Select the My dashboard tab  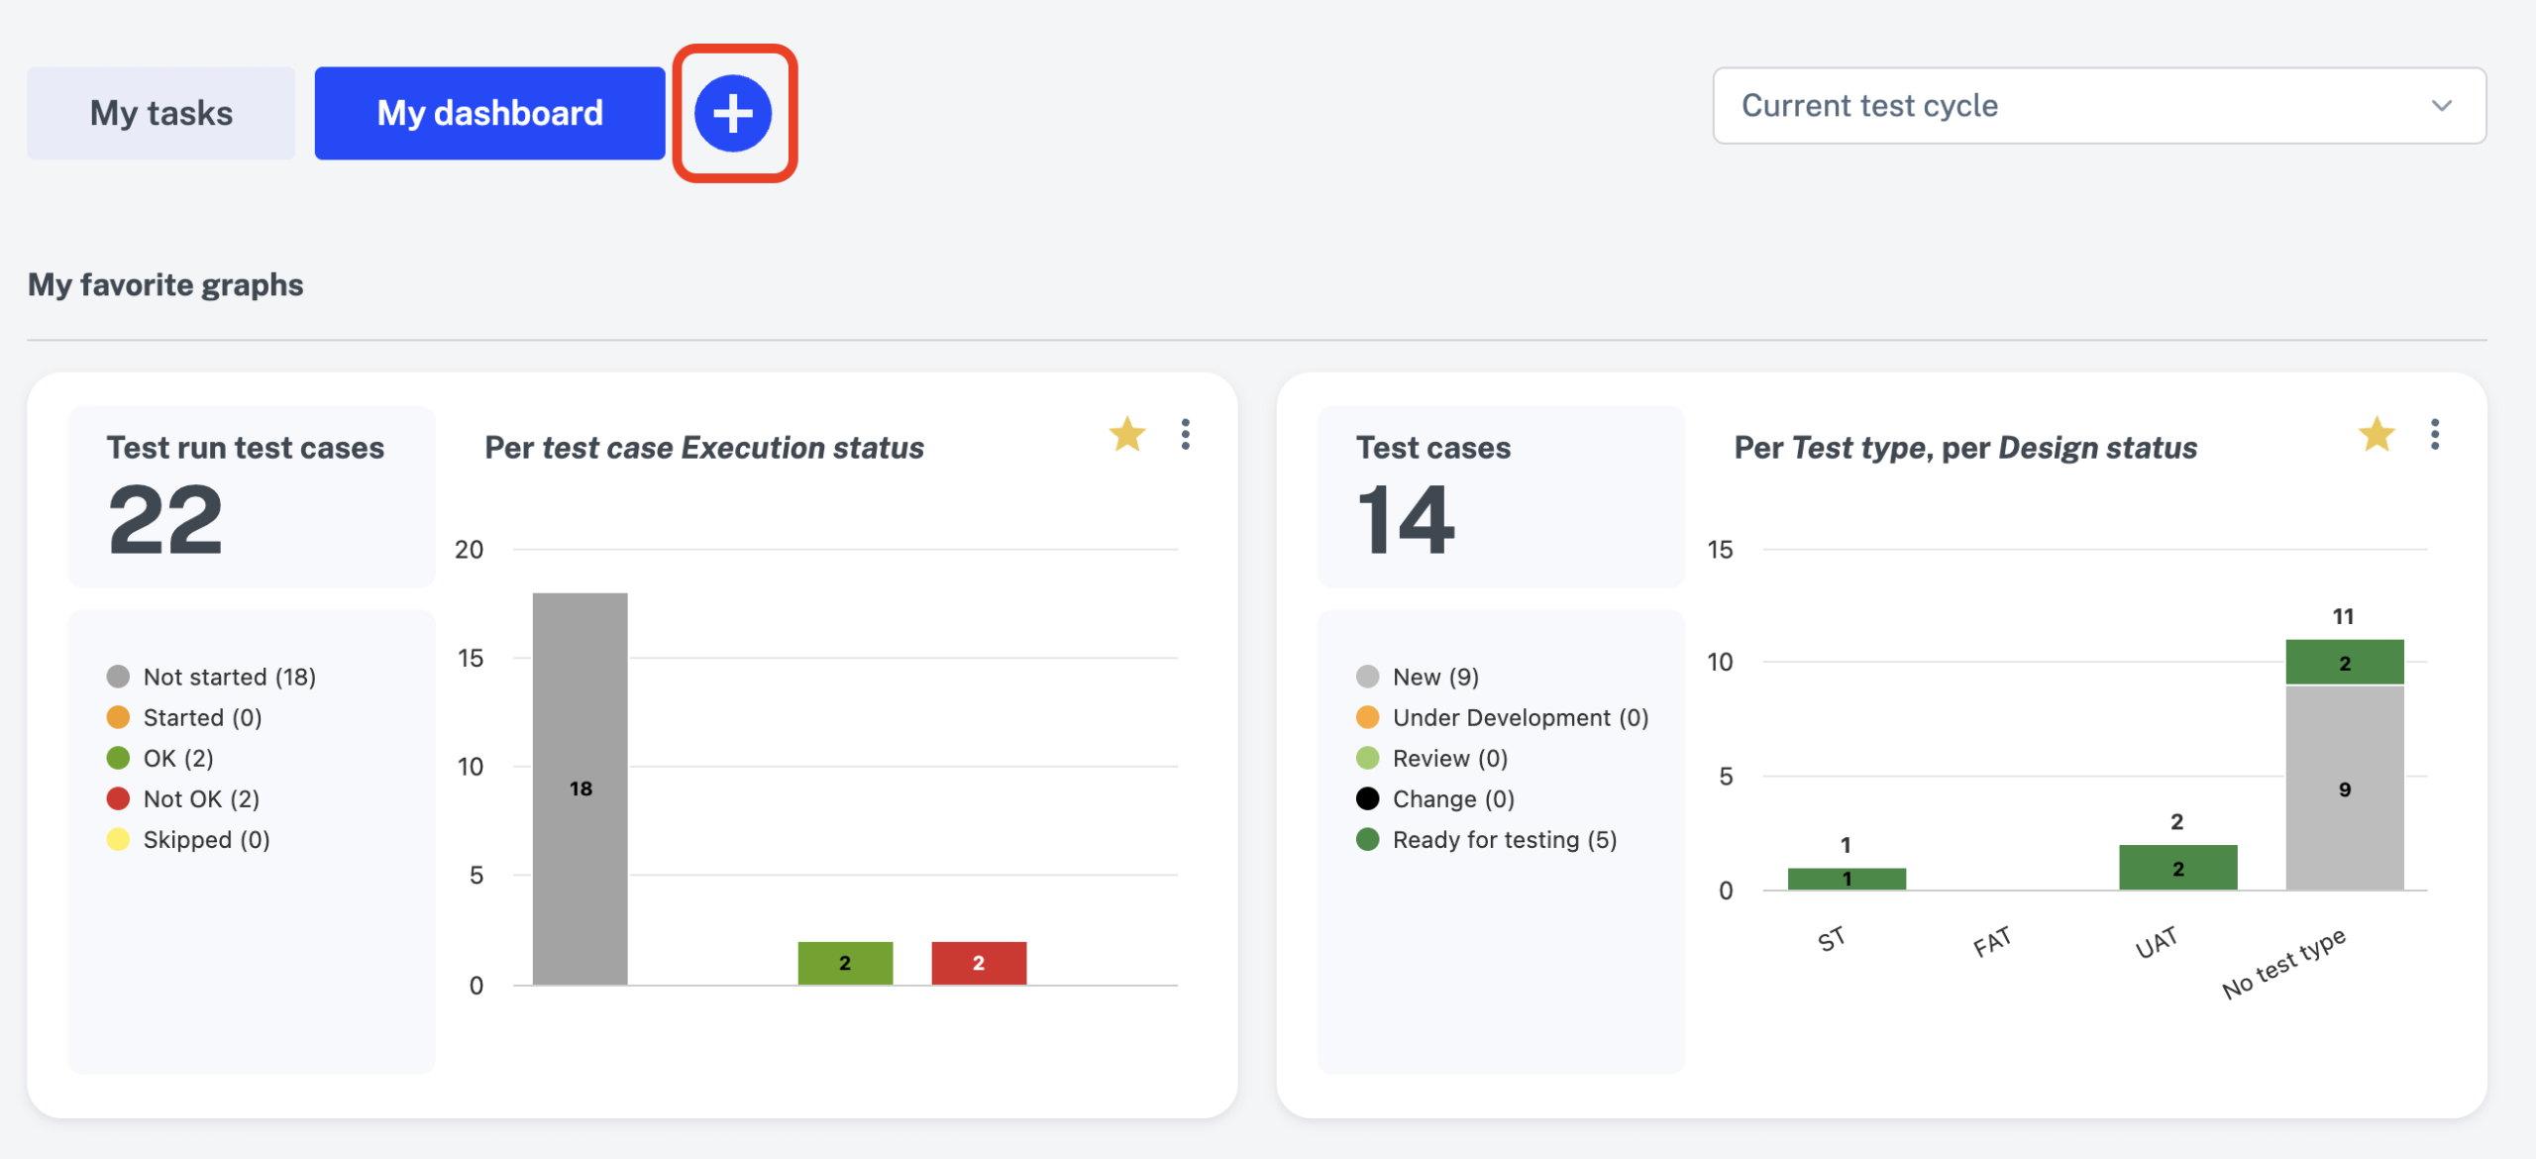489,113
